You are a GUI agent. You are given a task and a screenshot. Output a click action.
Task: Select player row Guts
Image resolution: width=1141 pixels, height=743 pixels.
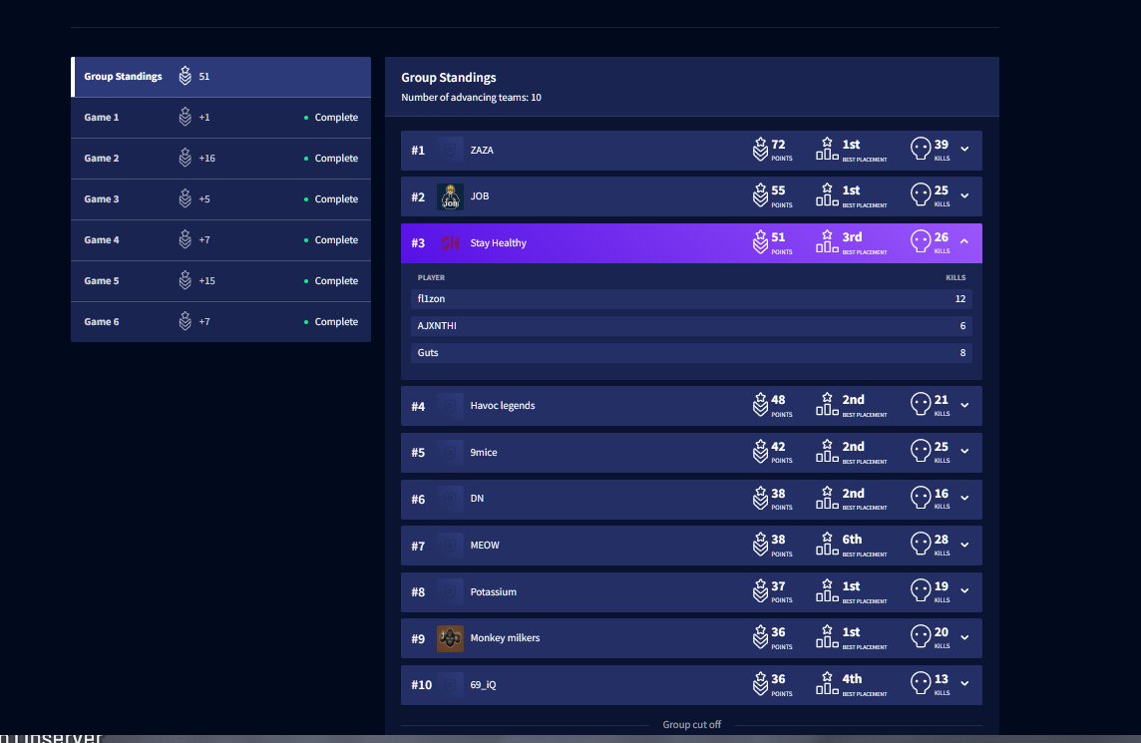(x=691, y=353)
